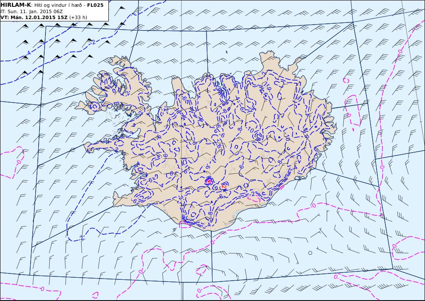Click the HIRLAM-K title text

[x=16, y=5]
